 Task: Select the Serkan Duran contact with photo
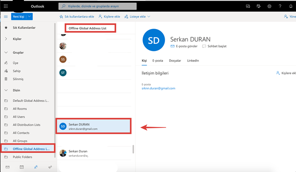(x=95, y=153)
